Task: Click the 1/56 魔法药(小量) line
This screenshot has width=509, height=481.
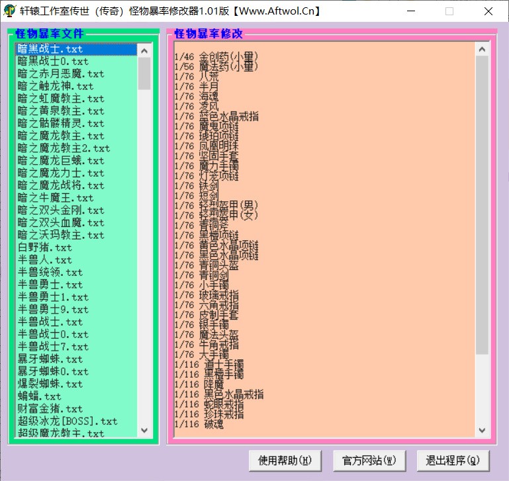Action: tap(216, 67)
